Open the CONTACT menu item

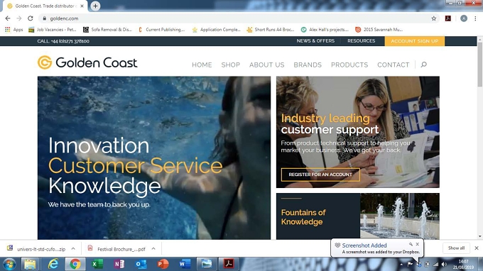click(393, 65)
